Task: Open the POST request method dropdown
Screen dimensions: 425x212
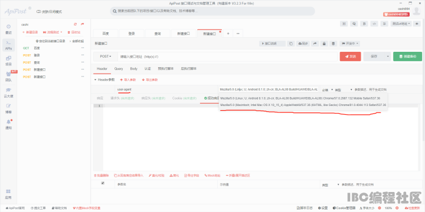Action: coord(106,57)
